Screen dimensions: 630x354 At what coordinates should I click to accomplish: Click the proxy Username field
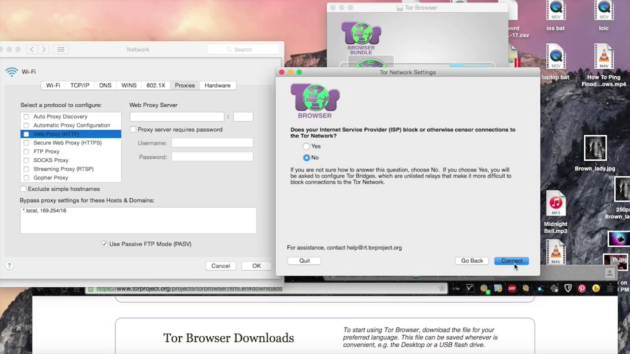pos(212,143)
